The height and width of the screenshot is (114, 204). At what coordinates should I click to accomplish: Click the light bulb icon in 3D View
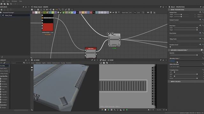point(32,70)
